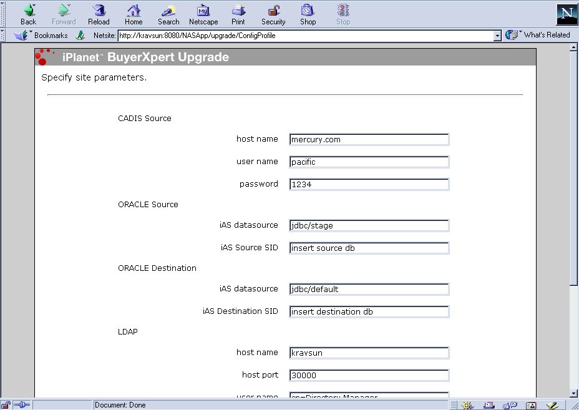
Task: Click the 'Document: Done' status text
Action: point(120,405)
